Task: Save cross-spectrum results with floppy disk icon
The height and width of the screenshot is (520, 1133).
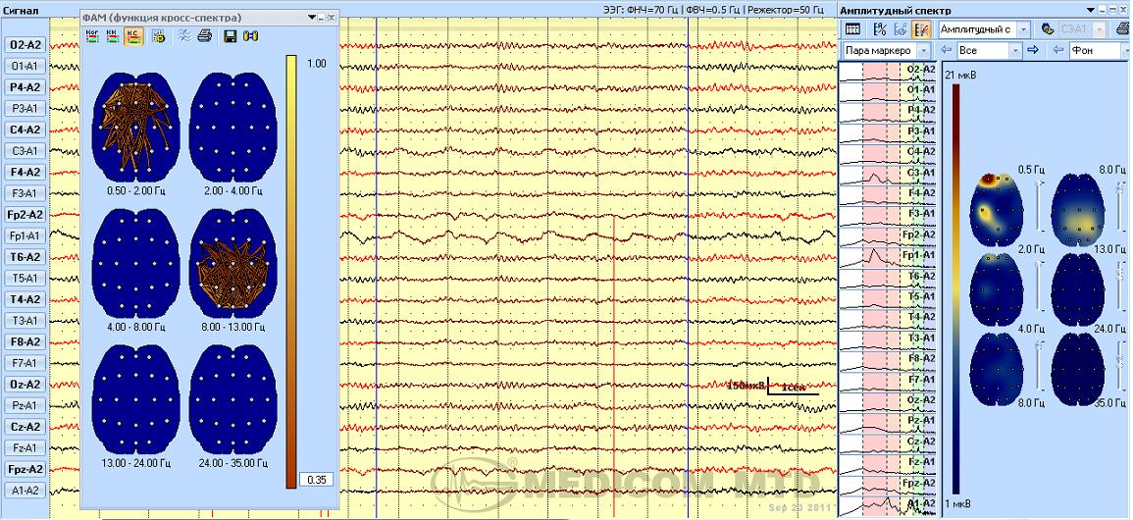Action: (x=230, y=36)
